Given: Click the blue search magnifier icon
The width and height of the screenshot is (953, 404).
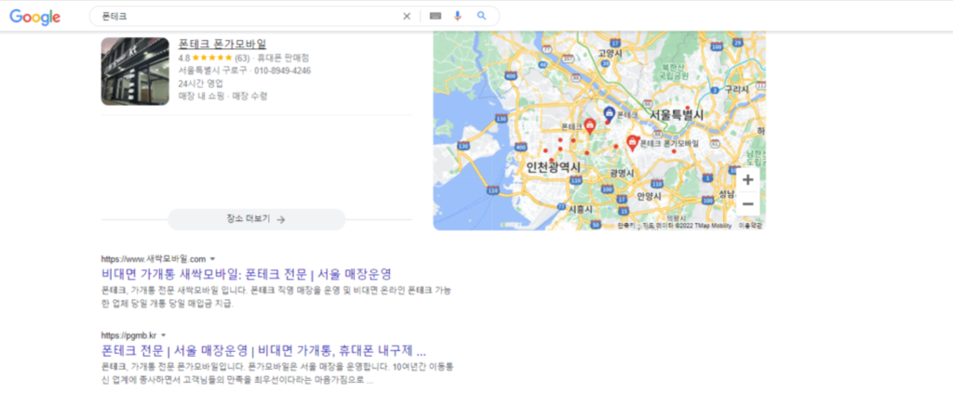Looking at the screenshot, I should click(481, 16).
